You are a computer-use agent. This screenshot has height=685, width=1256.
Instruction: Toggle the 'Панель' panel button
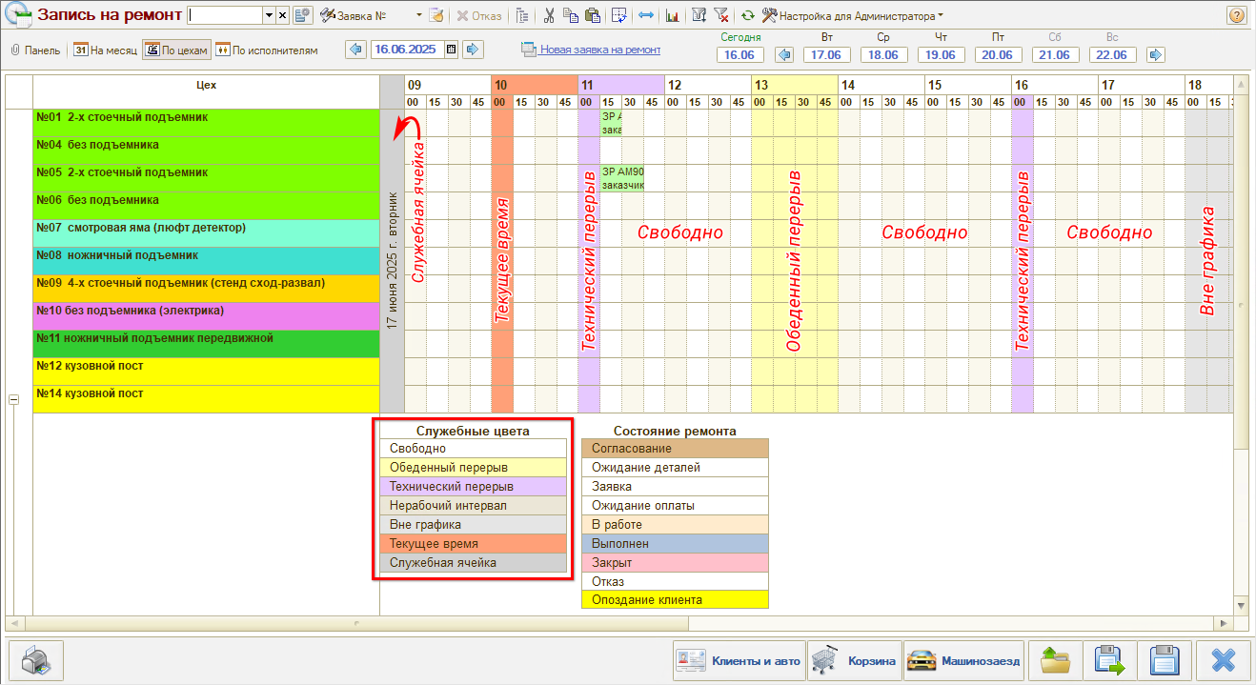(35, 50)
